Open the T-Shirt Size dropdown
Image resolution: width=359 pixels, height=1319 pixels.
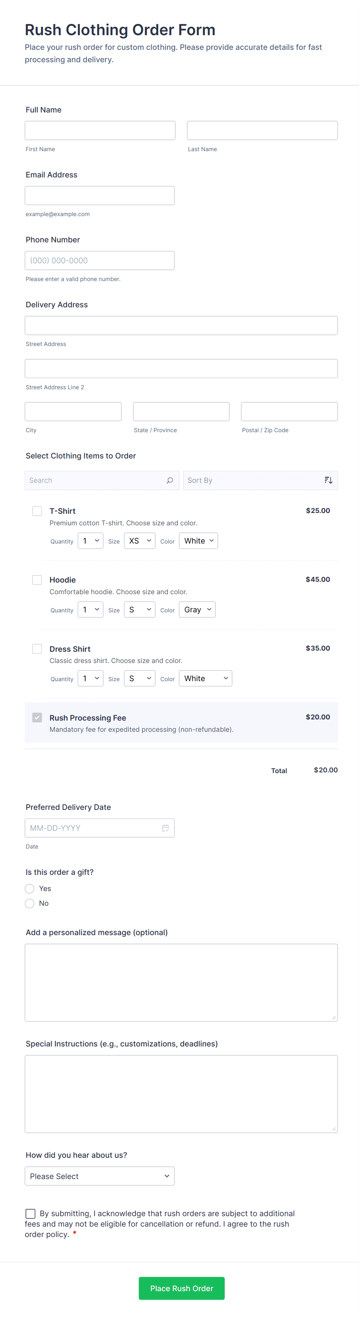[140, 541]
